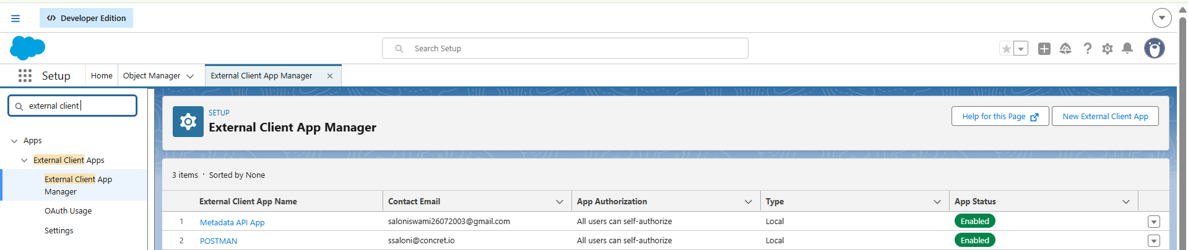Open the POSTMAN app link
This screenshot has height=250, width=1188.
(219, 241)
